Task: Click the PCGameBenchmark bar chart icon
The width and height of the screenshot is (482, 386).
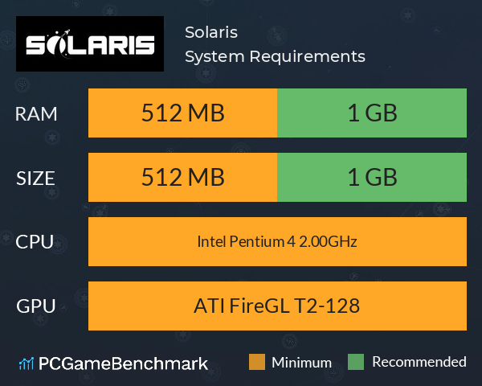Action: (x=27, y=363)
